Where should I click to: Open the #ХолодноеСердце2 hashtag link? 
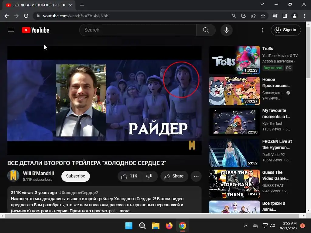tap(79, 193)
